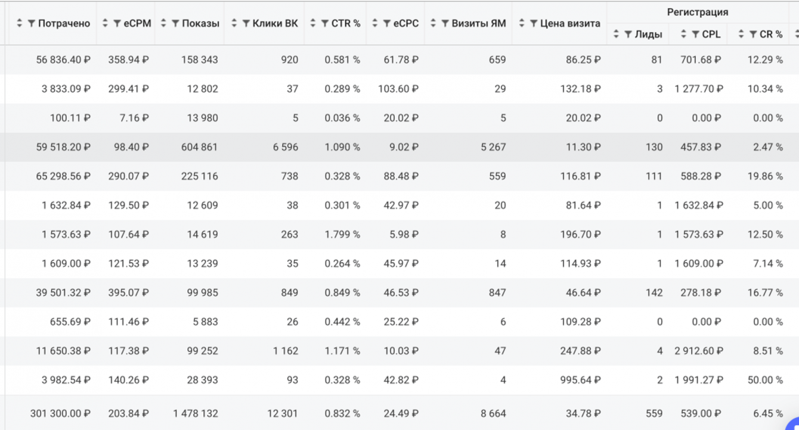Click the Цена визита column header label
799x430 pixels.
click(x=569, y=23)
